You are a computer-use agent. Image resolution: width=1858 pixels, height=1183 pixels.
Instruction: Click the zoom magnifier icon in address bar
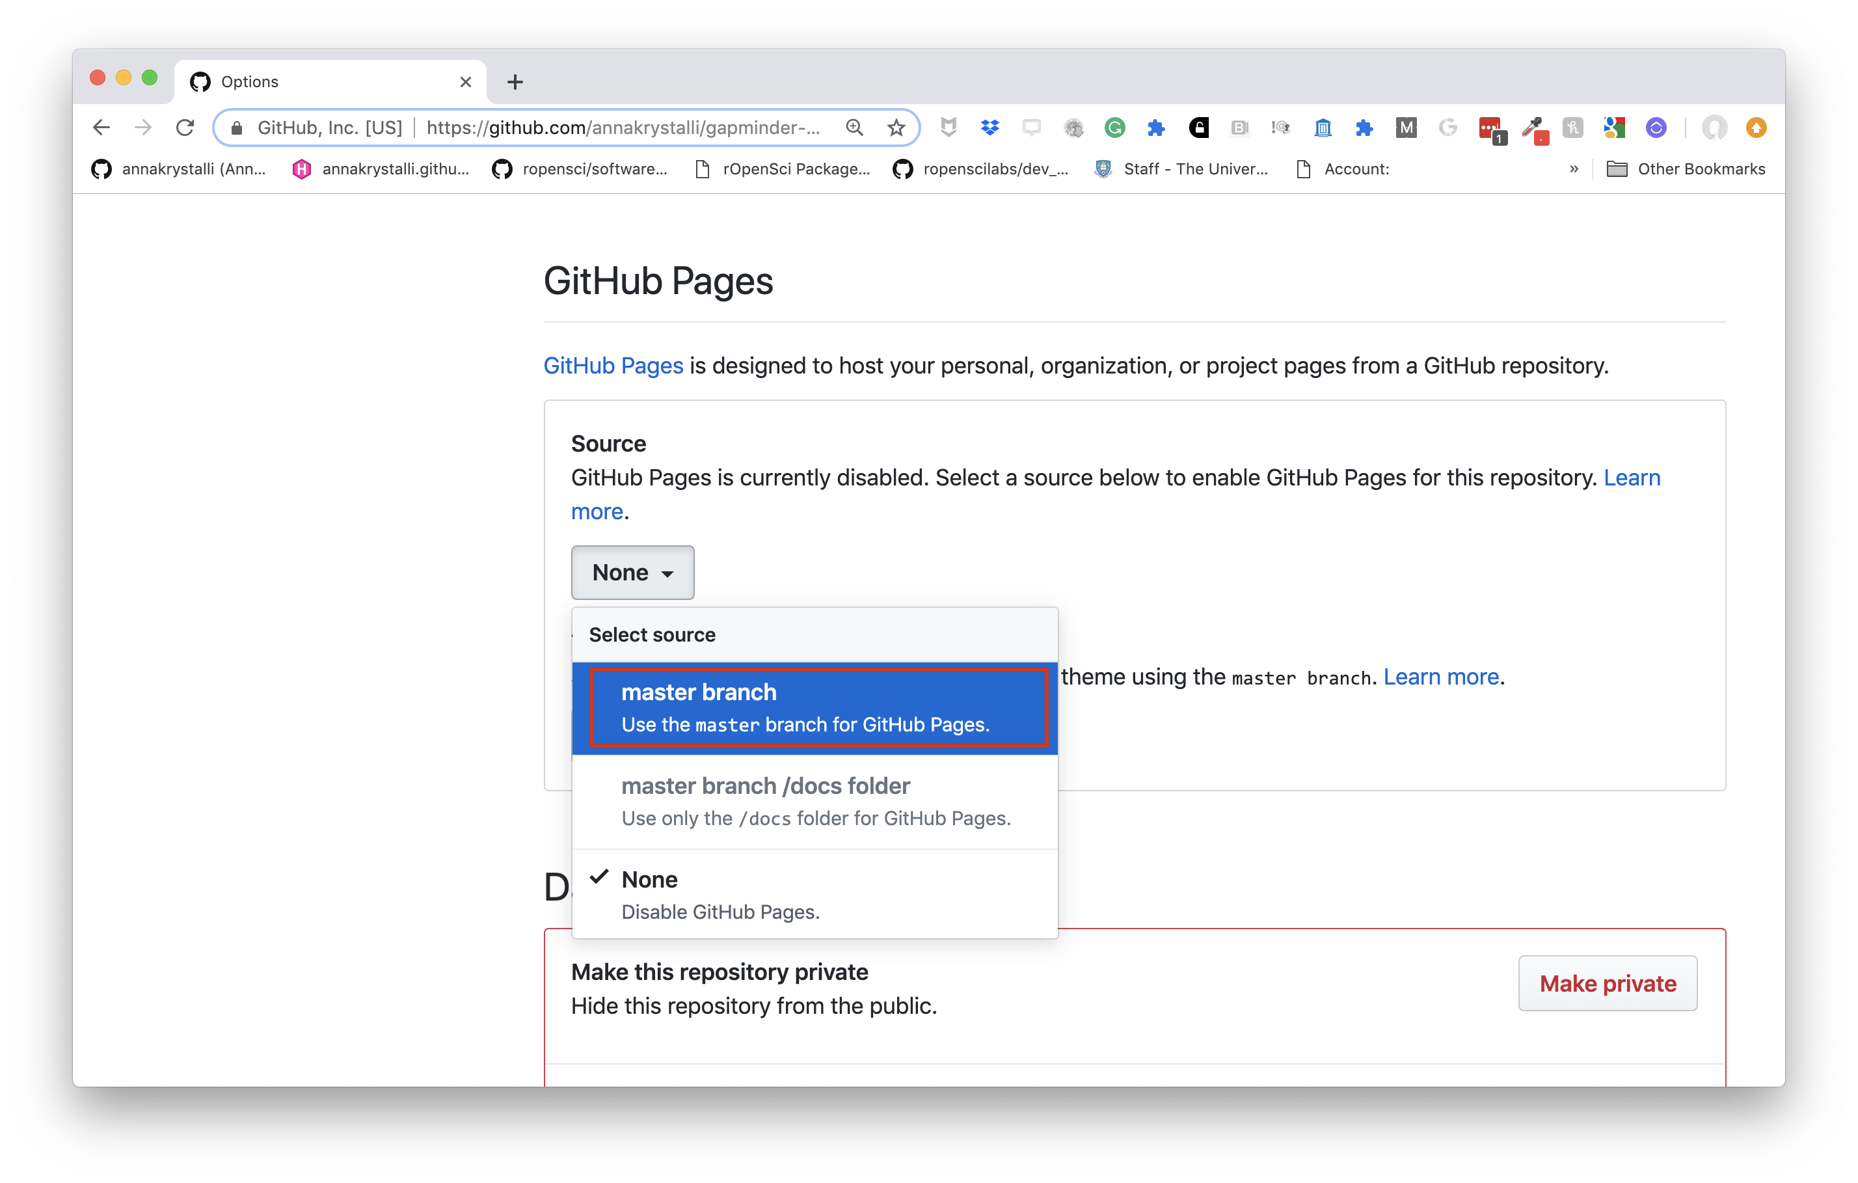855,128
